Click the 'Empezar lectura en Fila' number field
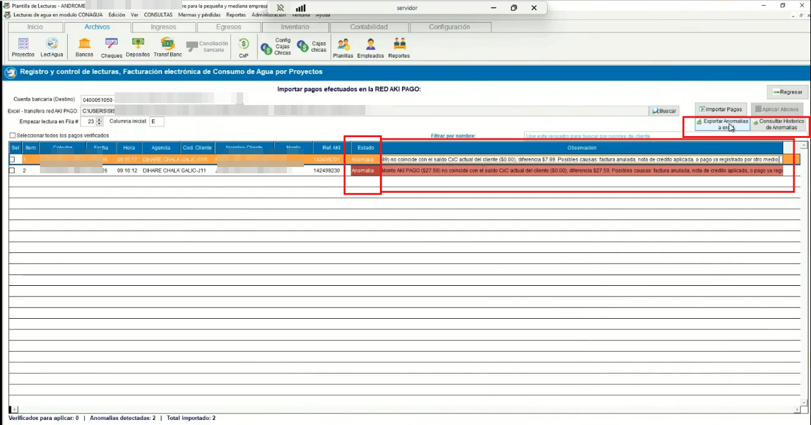811x425 pixels. (89, 121)
